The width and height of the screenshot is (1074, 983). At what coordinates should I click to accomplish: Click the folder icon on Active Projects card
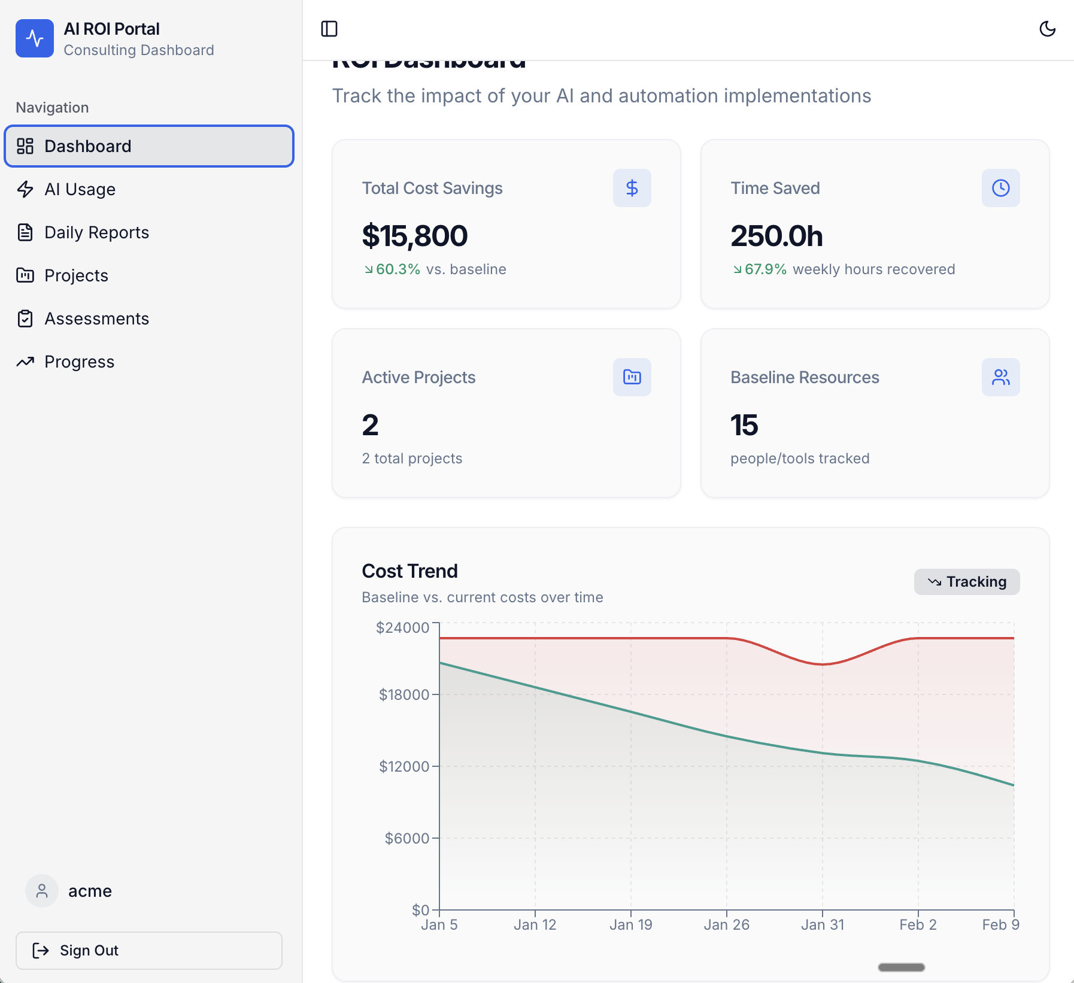632,377
